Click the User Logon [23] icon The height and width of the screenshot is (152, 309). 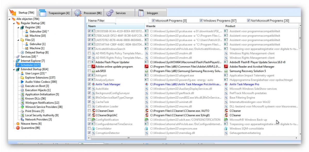click(x=22, y=73)
